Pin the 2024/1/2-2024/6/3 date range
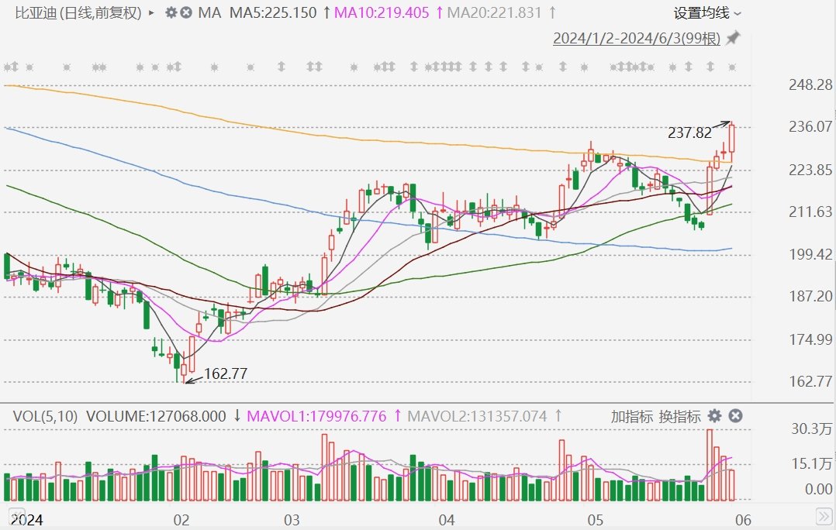The image size is (836, 530). coord(734,38)
